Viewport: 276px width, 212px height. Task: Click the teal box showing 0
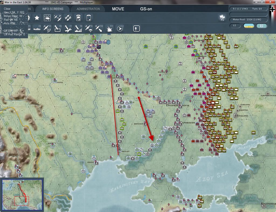(261, 26)
